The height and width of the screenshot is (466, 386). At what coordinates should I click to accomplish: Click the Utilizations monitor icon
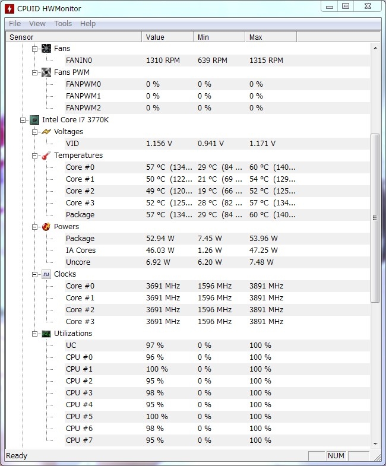point(46,334)
